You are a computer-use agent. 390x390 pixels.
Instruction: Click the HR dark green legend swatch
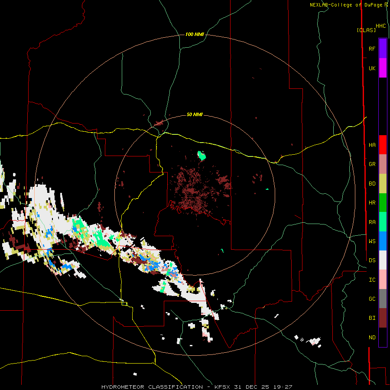coord(383,203)
